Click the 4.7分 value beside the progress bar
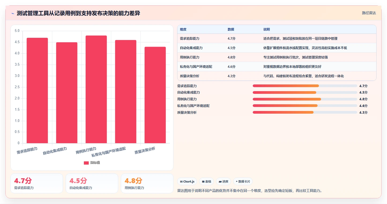 [x=363, y=86]
